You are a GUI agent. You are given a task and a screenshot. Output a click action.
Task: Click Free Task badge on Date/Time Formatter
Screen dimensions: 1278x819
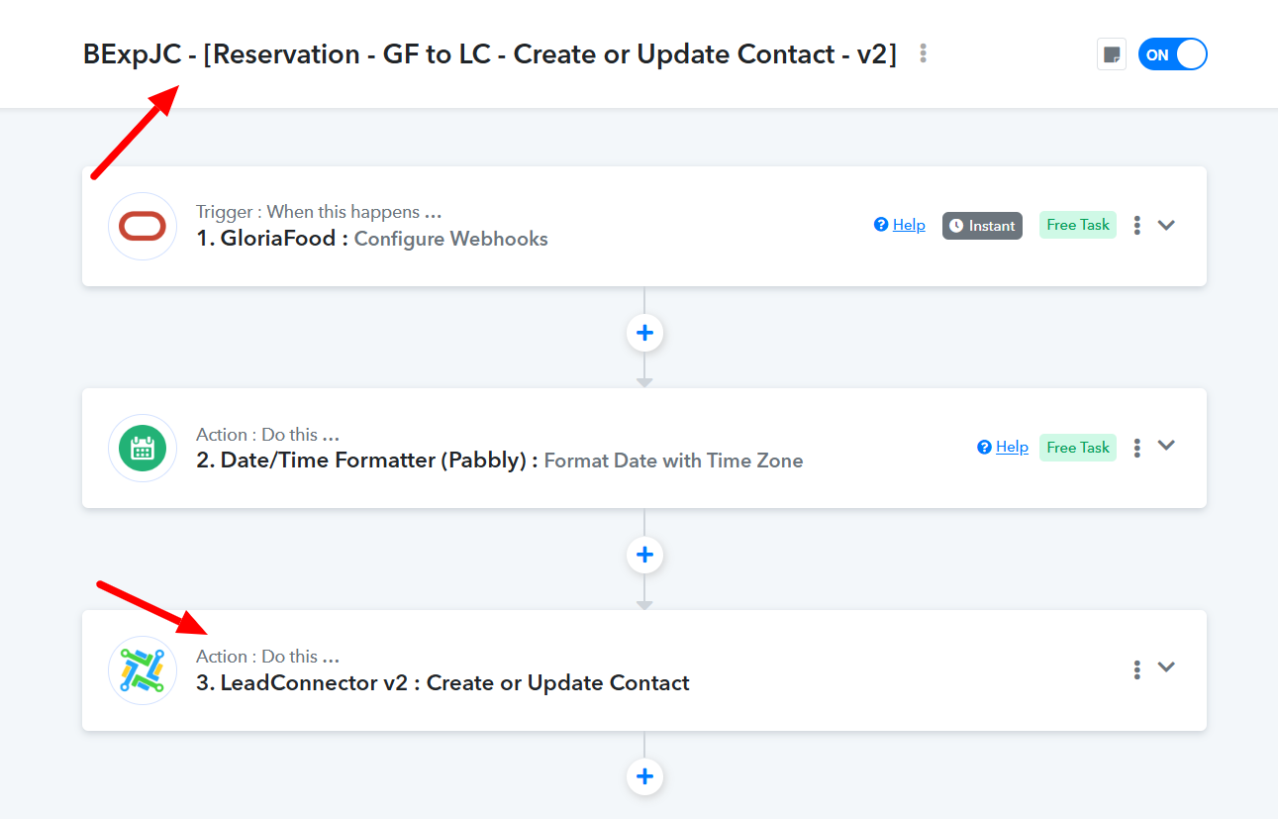pos(1078,448)
